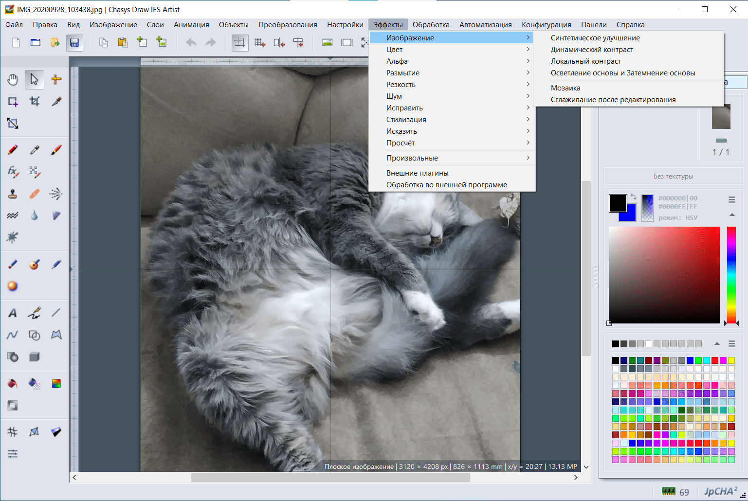Open the palette panel hamburger menu

click(x=731, y=344)
